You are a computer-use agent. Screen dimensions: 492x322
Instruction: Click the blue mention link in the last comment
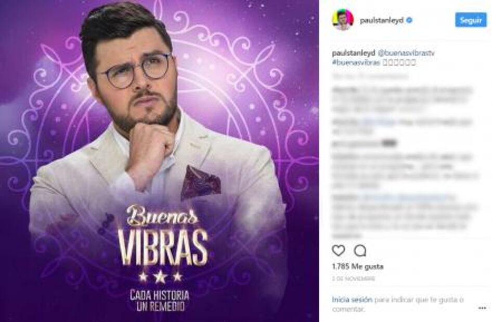coord(404,198)
